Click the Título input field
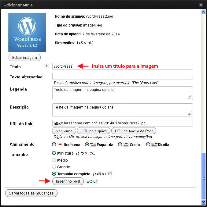Screen dimensions: 207x207 tap(123, 66)
